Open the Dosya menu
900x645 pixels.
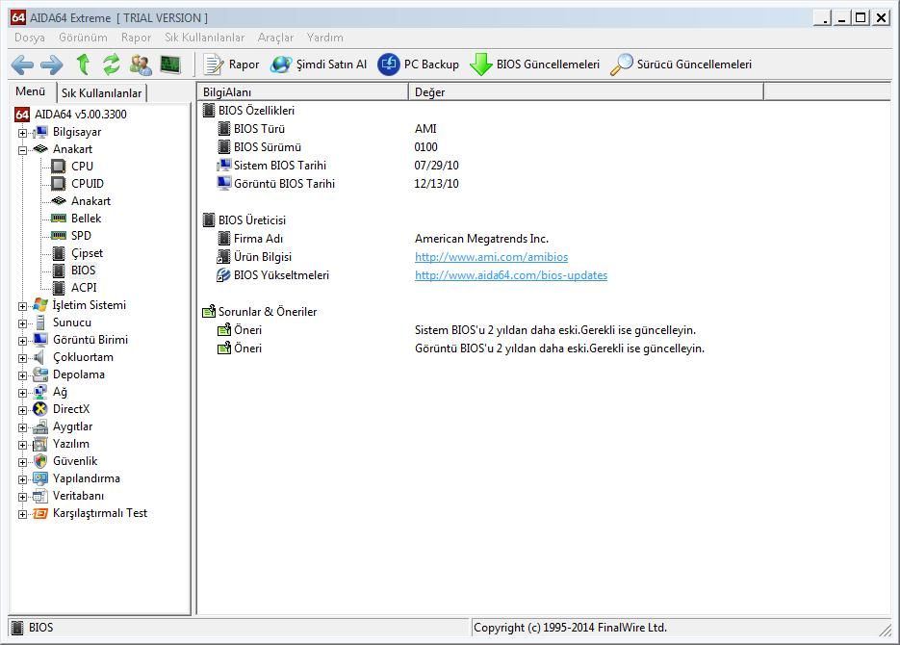coord(30,38)
